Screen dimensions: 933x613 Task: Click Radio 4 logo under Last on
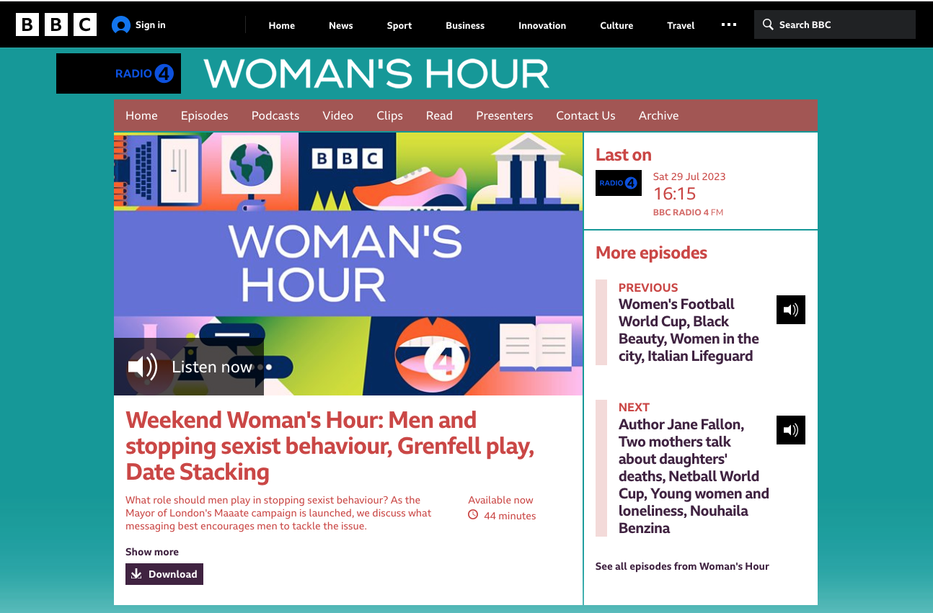tap(618, 183)
